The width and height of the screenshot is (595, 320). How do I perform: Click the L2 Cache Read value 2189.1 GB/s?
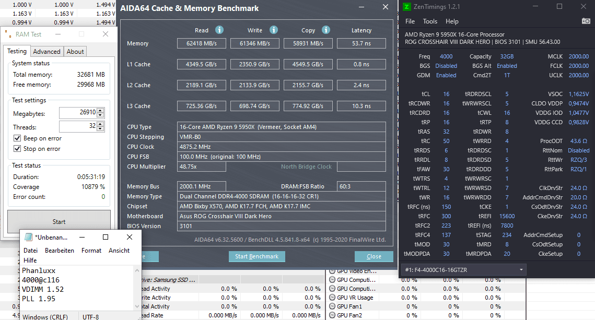tap(202, 85)
